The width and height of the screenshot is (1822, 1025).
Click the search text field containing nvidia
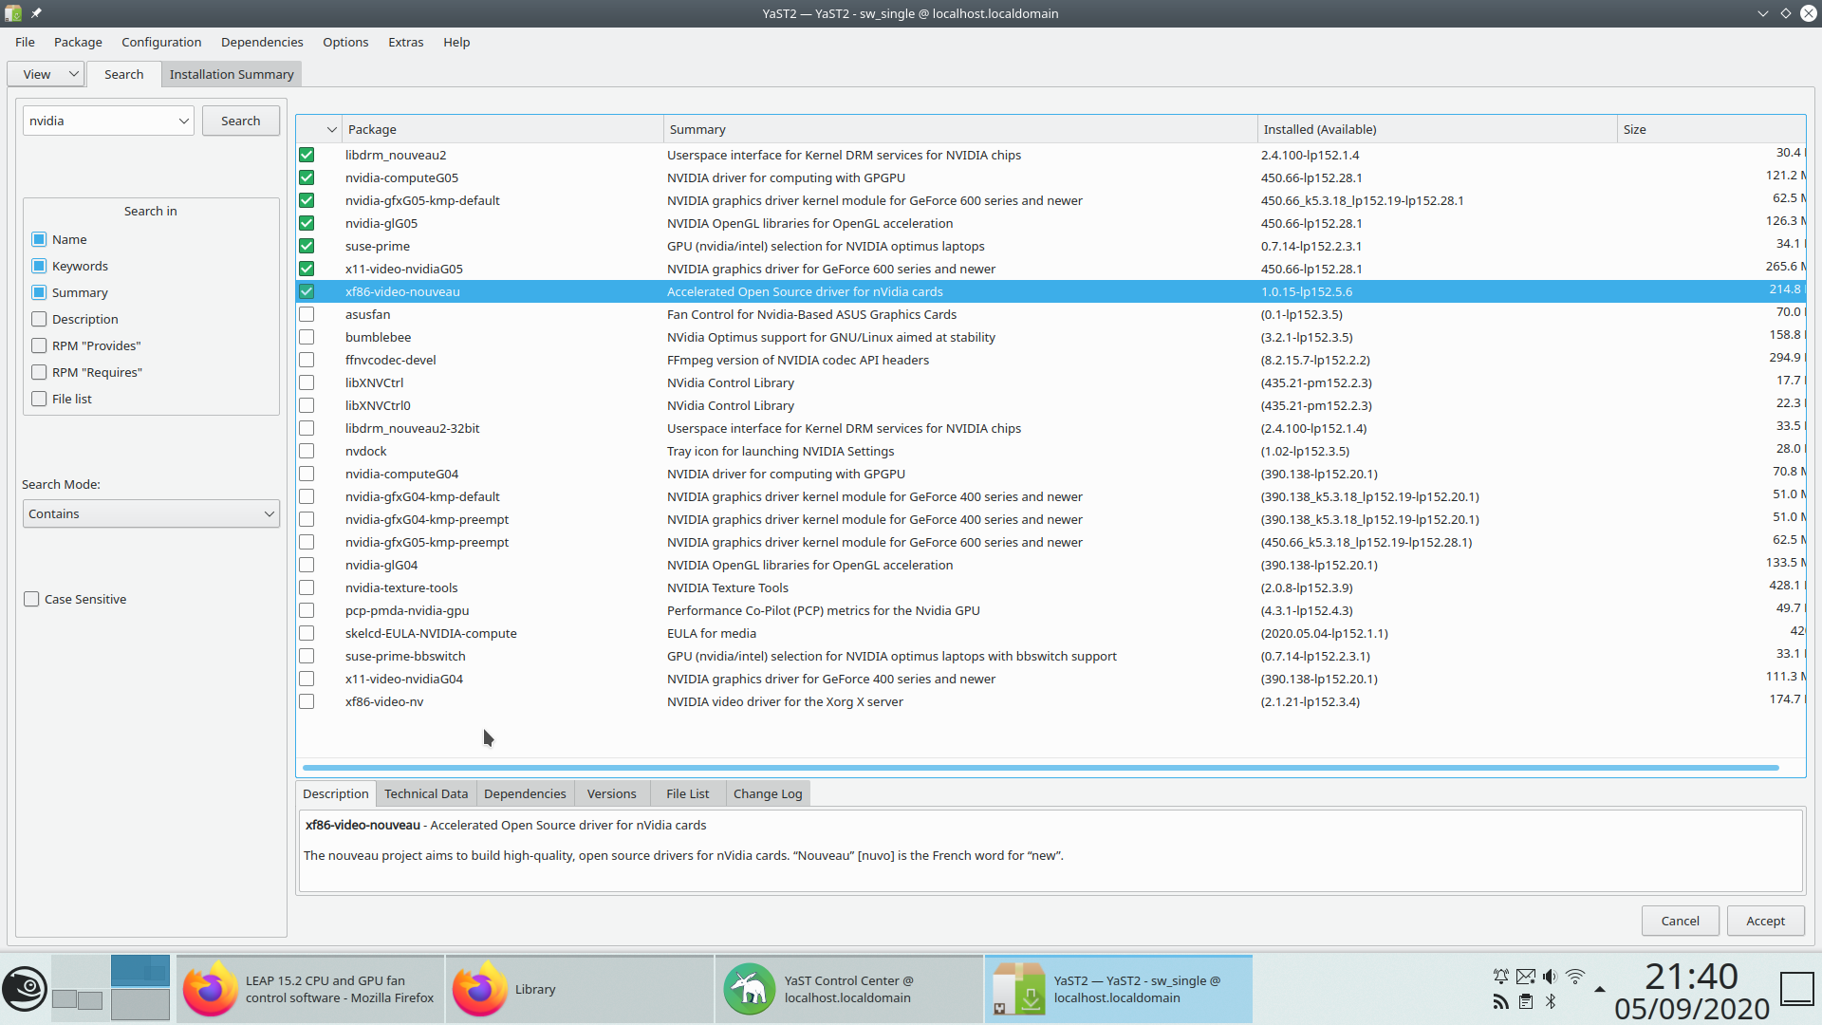[x=99, y=121]
